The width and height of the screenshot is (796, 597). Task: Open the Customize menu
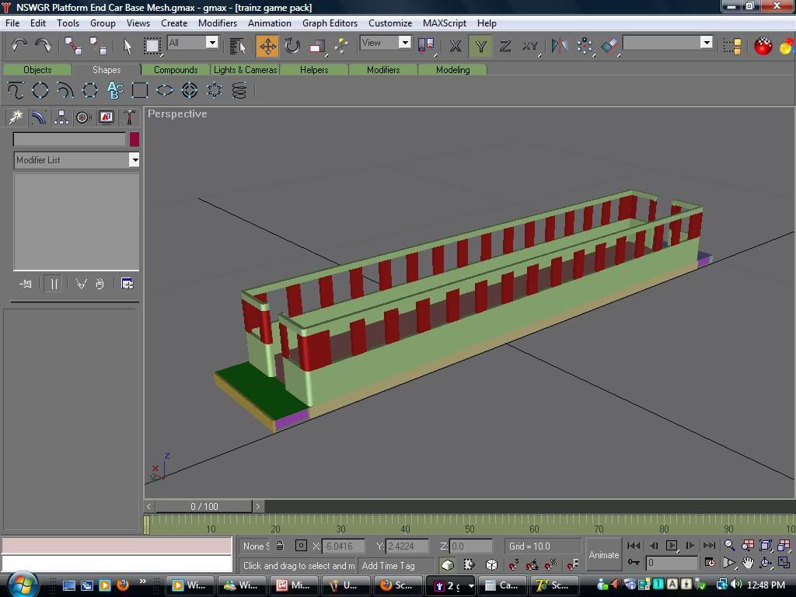point(390,23)
